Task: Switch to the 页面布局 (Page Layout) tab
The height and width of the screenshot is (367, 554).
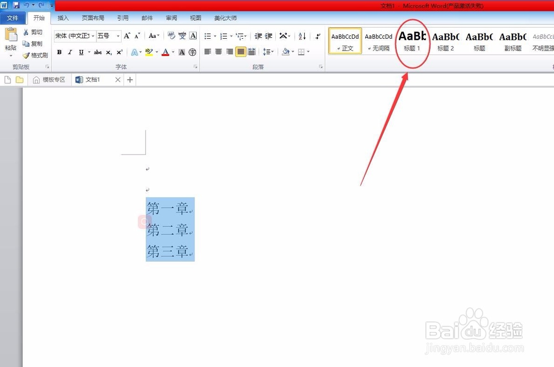Action: click(x=93, y=18)
